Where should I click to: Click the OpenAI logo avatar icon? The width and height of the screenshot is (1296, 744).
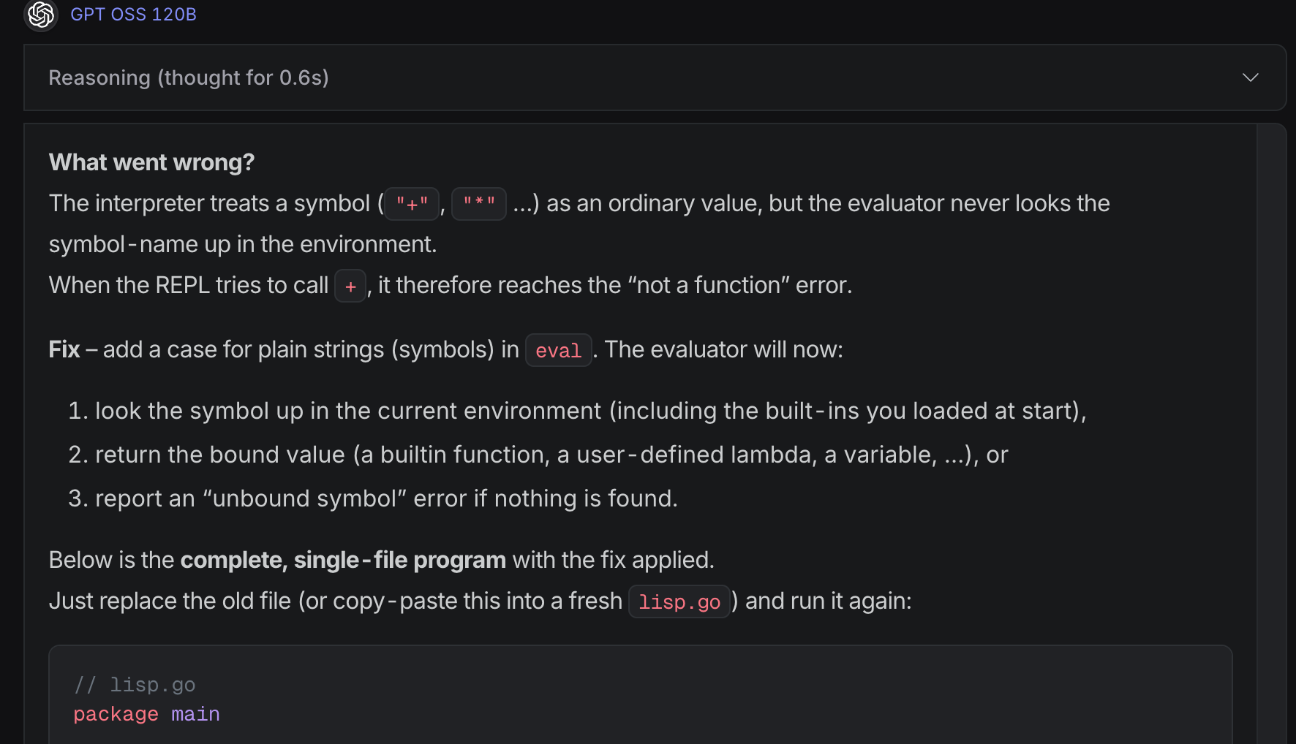coord(41,15)
